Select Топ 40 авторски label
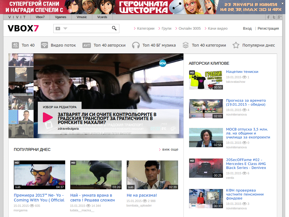 [110, 45]
